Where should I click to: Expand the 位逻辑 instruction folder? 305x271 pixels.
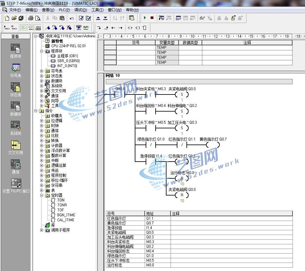(x=41, y=121)
